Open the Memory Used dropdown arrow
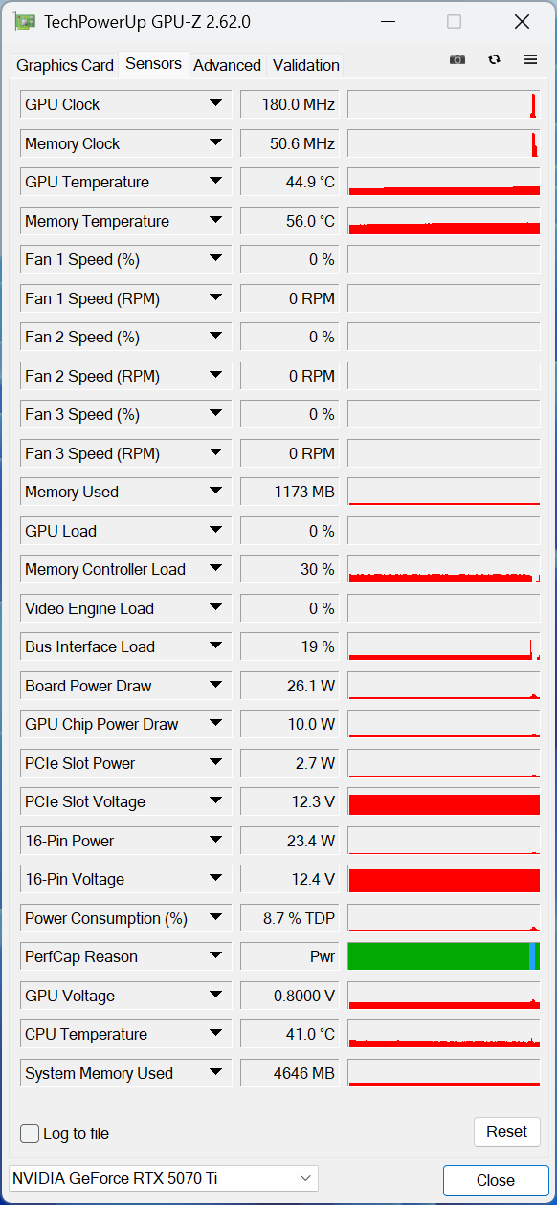This screenshot has height=1205, width=557. [x=215, y=492]
